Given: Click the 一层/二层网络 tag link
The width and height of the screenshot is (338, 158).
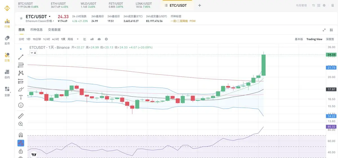Looking at the screenshot, I should click(179, 21).
